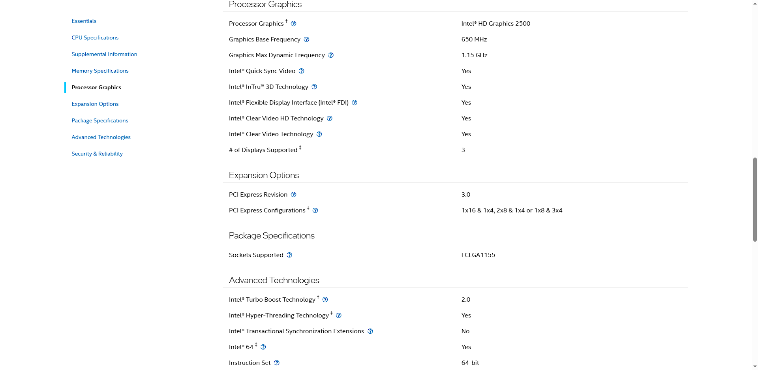Show Transactional Synchronization Extensions help
Screen dimensions: 758x370
pos(370,331)
